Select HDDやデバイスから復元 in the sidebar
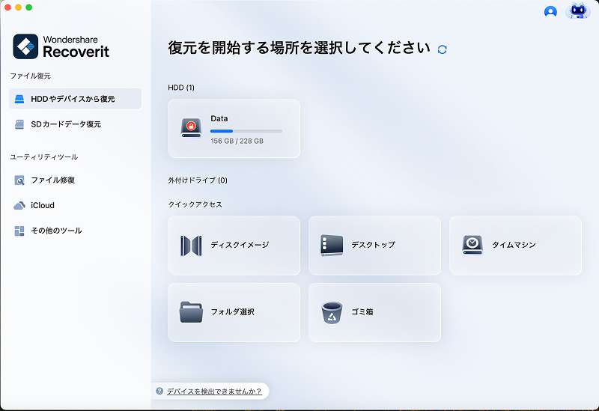This screenshot has width=599, height=411. pyautogui.click(x=73, y=99)
